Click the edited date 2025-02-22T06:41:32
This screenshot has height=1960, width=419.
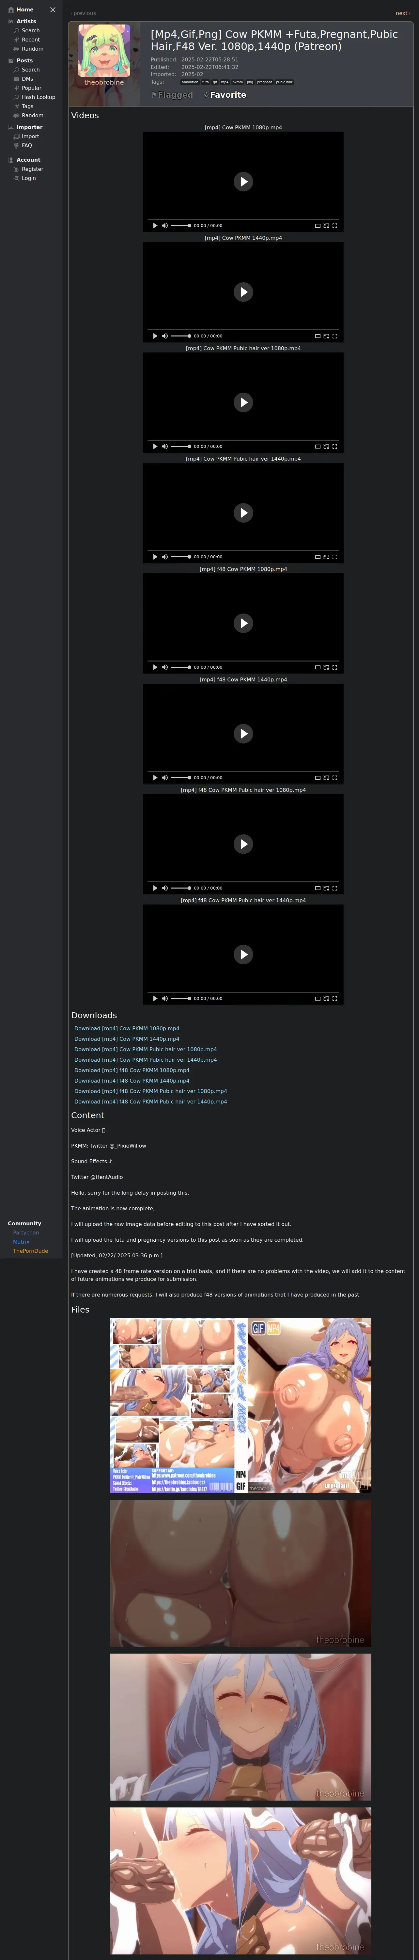click(209, 67)
